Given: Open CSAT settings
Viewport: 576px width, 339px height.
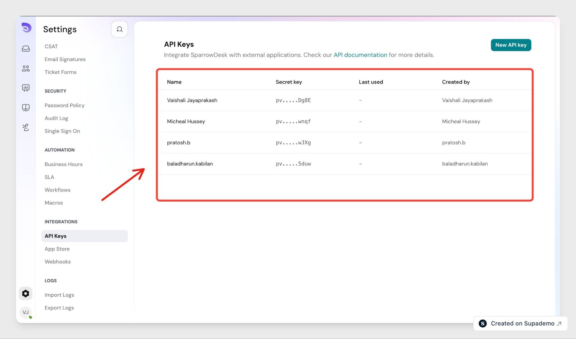Looking at the screenshot, I should [x=51, y=46].
